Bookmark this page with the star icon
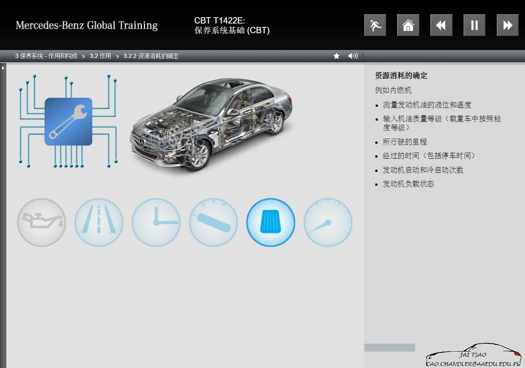The width and height of the screenshot is (525, 368). coord(337,56)
